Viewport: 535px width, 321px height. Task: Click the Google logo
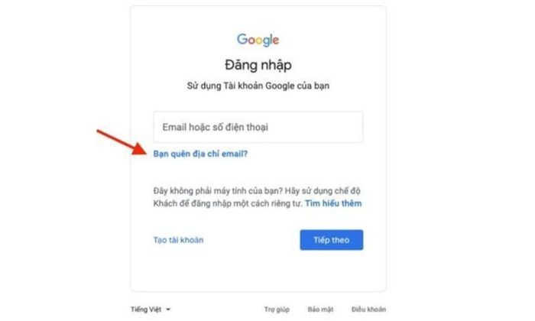point(258,40)
